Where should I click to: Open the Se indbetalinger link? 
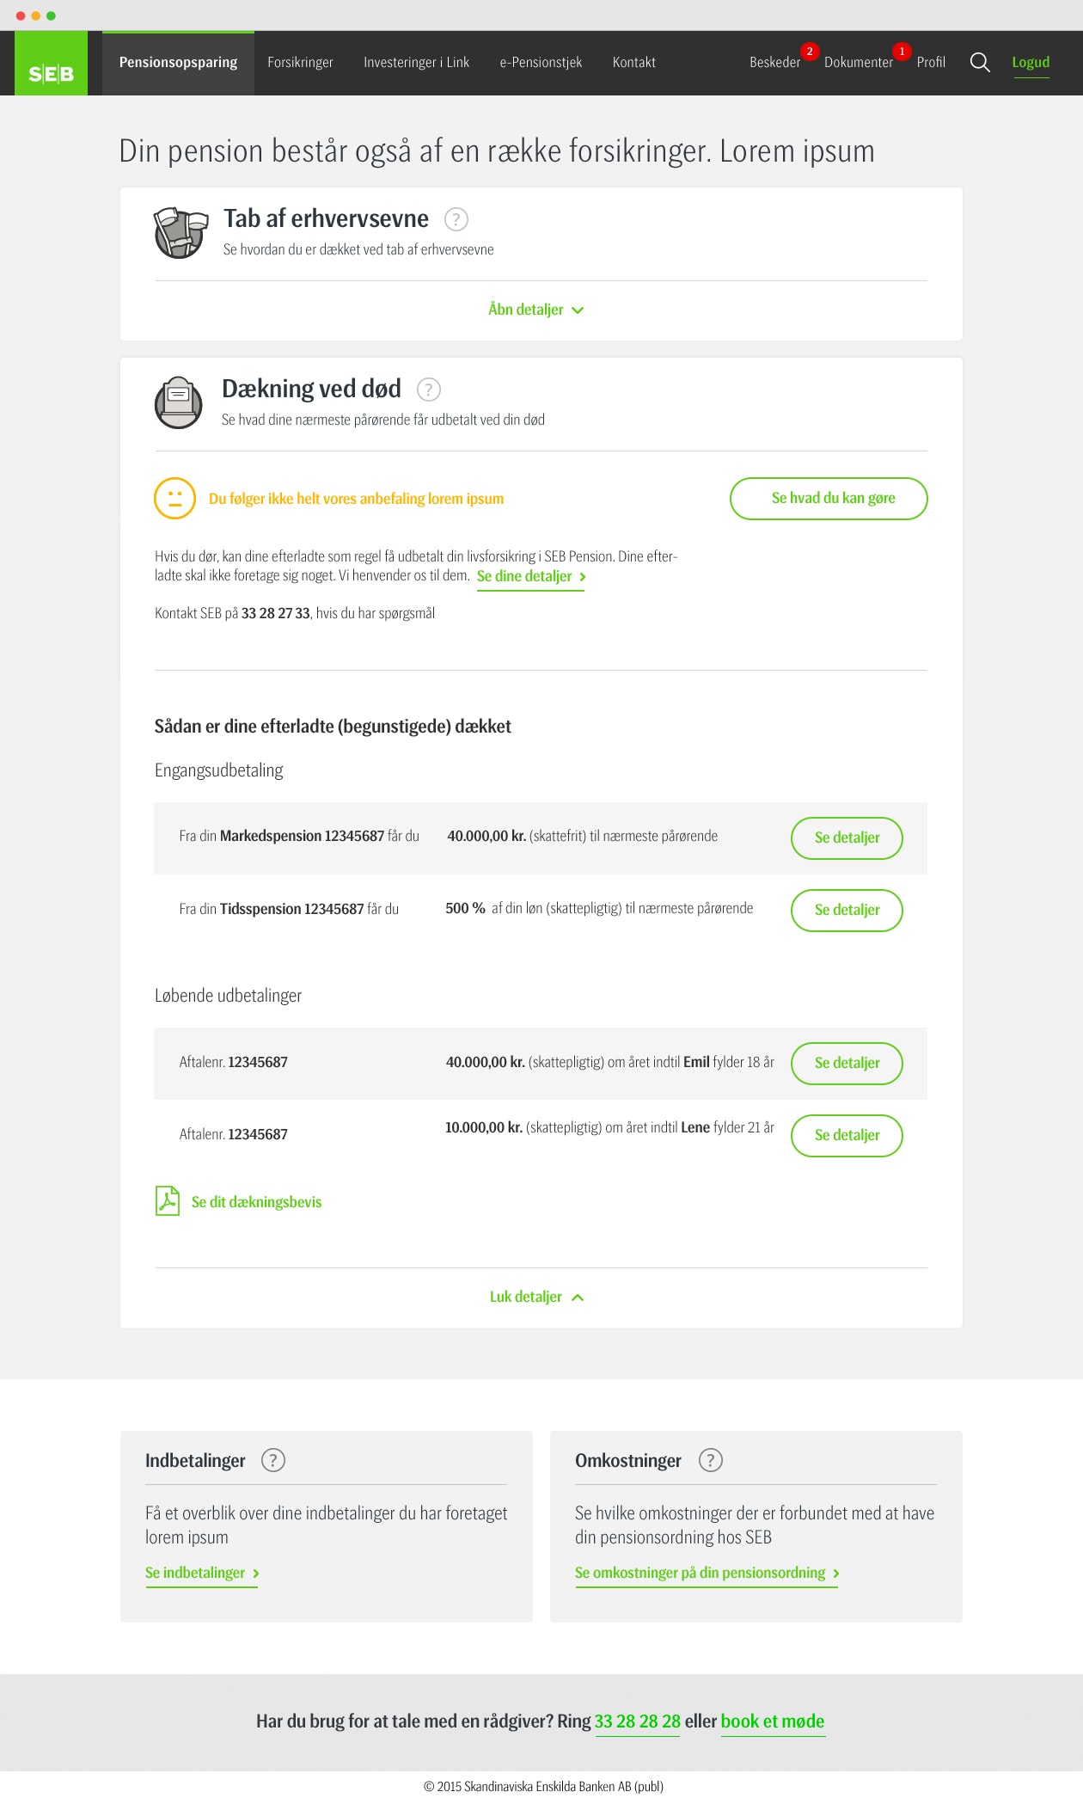point(202,1574)
